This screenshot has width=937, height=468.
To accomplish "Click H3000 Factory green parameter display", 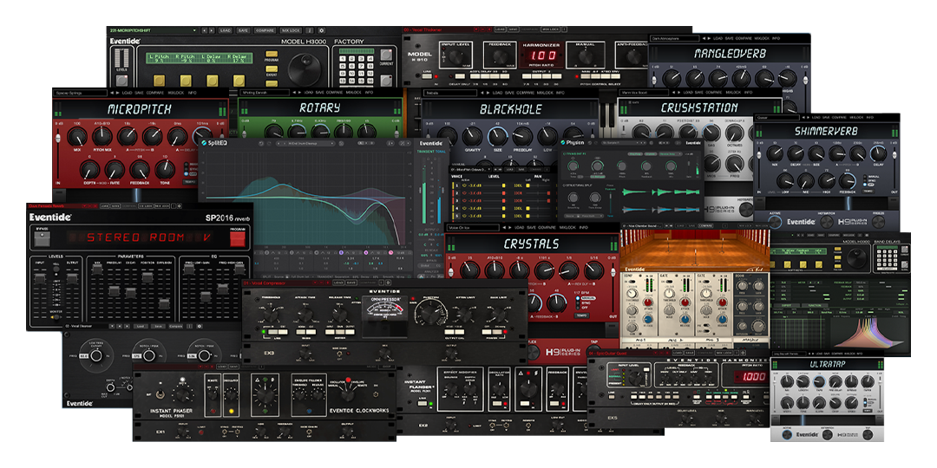I will point(200,58).
